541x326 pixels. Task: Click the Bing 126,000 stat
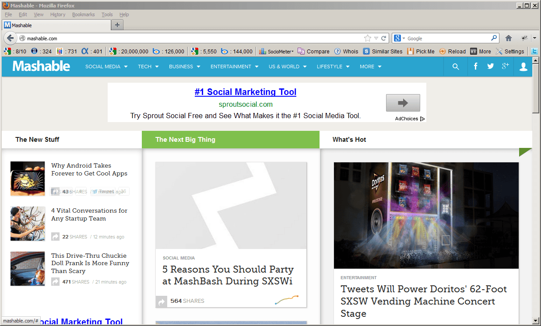pyautogui.click(x=169, y=51)
